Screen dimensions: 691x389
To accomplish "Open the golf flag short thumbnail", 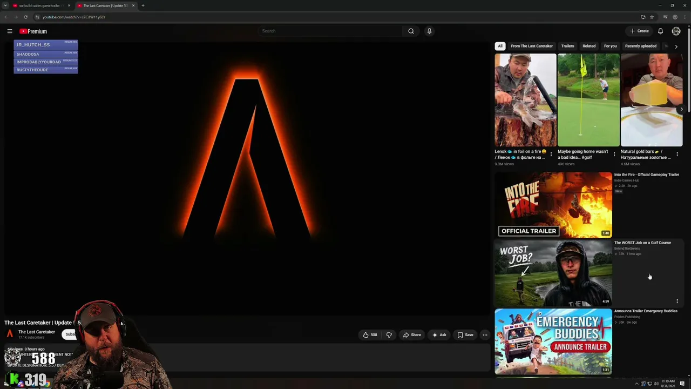I will pos(588,100).
